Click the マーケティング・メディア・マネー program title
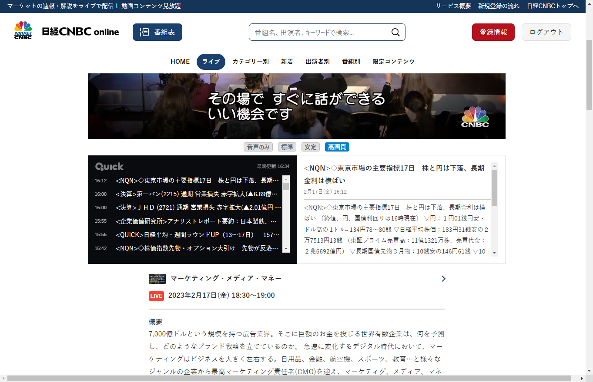Screen dimensions: 593x382 pos(226,279)
